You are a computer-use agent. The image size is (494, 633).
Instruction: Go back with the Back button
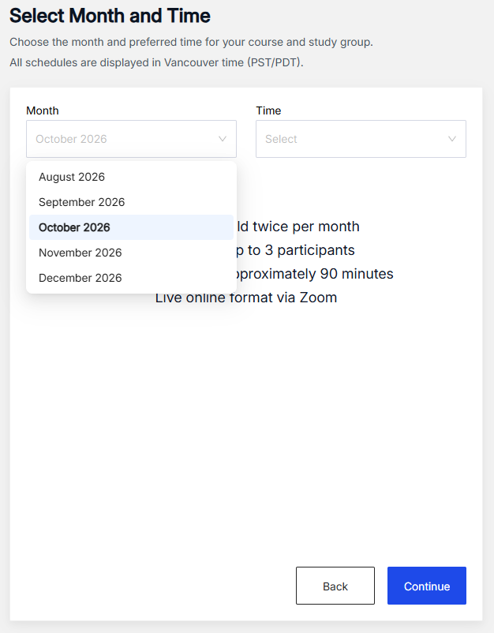coord(335,586)
